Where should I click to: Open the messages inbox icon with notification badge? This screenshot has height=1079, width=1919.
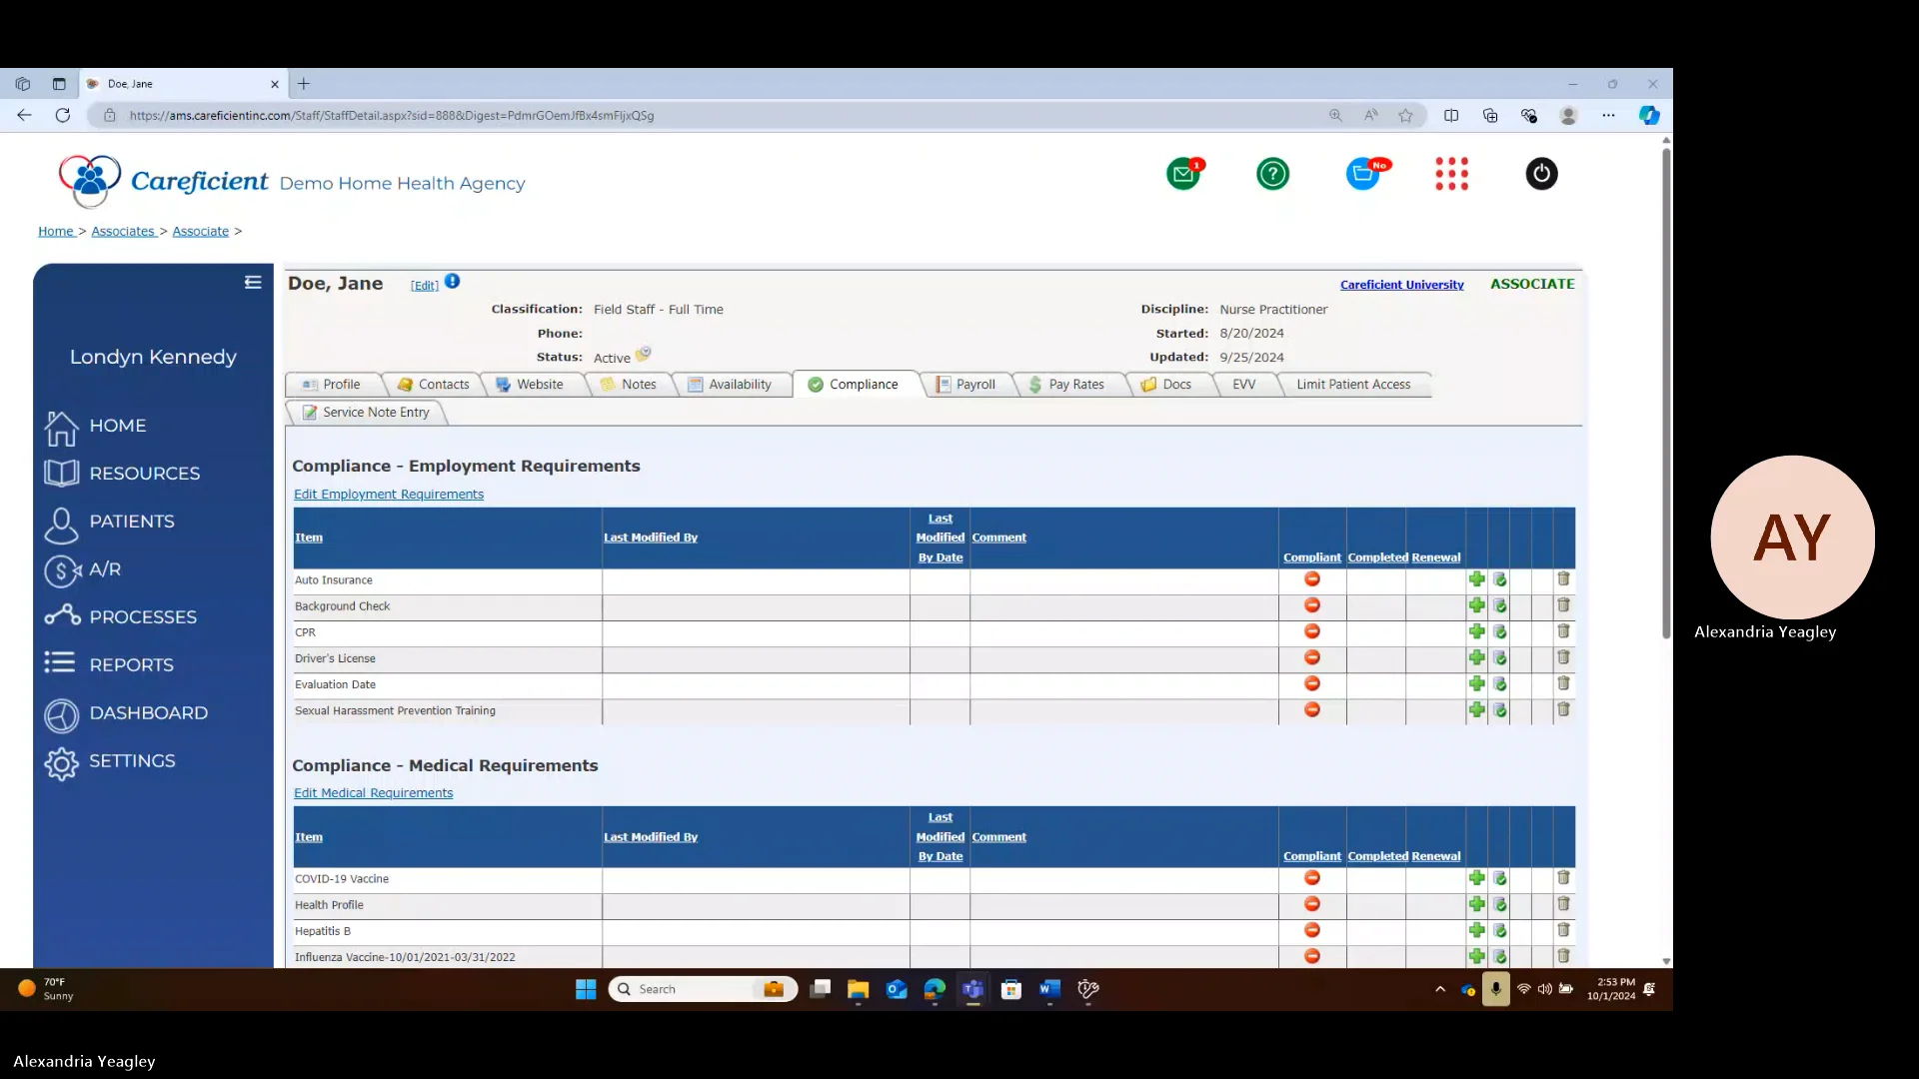pyautogui.click(x=1183, y=173)
